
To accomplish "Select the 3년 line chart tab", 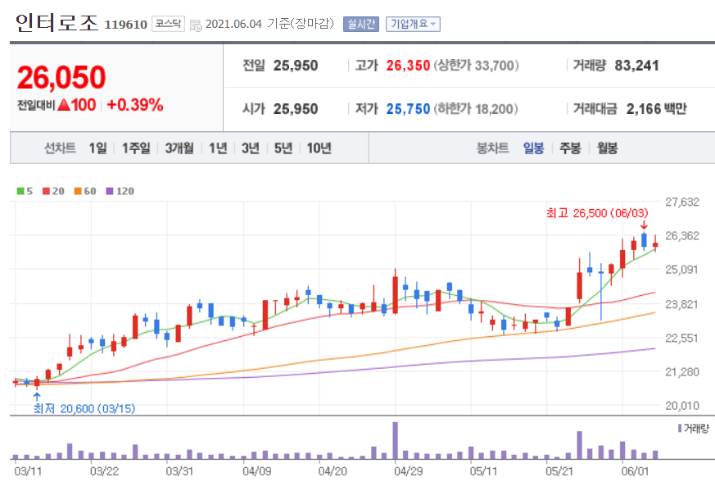I will pyautogui.click(x=251, y=148).
